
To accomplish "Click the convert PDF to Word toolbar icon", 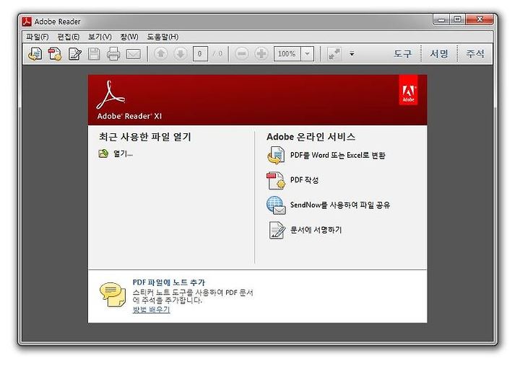I will point(35,53).
